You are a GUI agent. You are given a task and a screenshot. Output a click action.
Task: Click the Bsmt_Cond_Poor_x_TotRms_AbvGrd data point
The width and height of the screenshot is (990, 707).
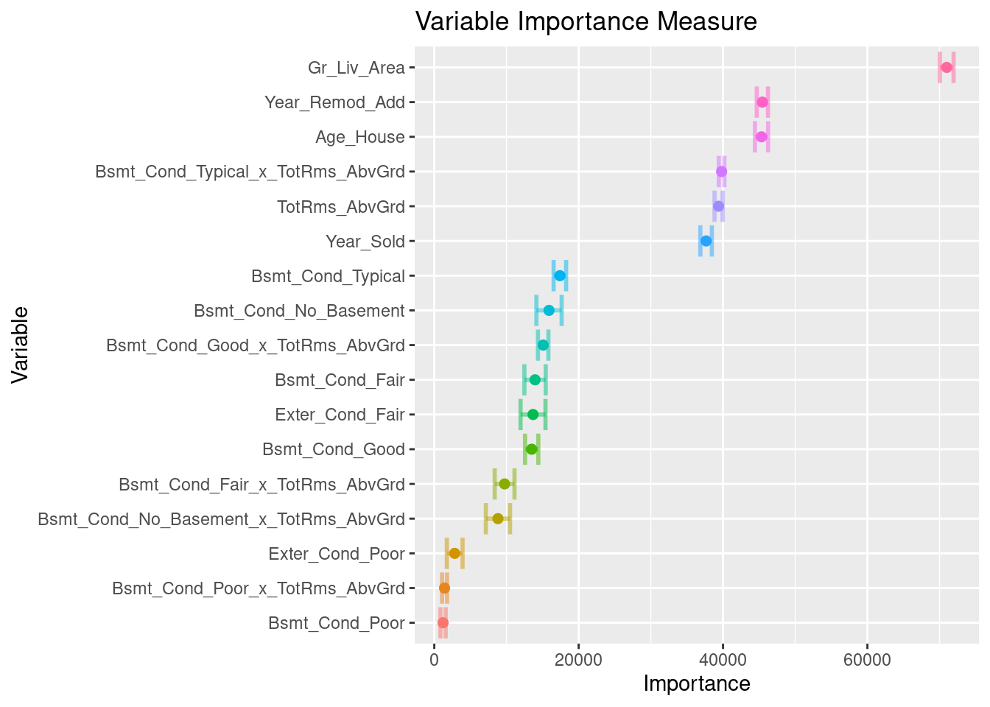444,588
